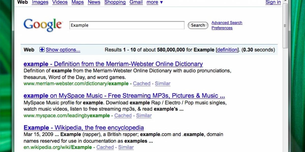
Task: Open the example on MySpace Music result
Action: tap(124, 96)
